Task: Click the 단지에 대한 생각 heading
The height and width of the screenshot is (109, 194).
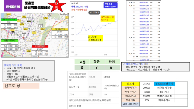Action: [x=13, y=65]
